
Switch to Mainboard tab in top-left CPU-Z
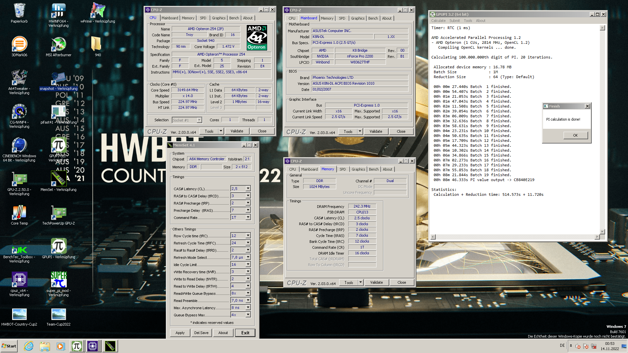click(x=170, y=18)
